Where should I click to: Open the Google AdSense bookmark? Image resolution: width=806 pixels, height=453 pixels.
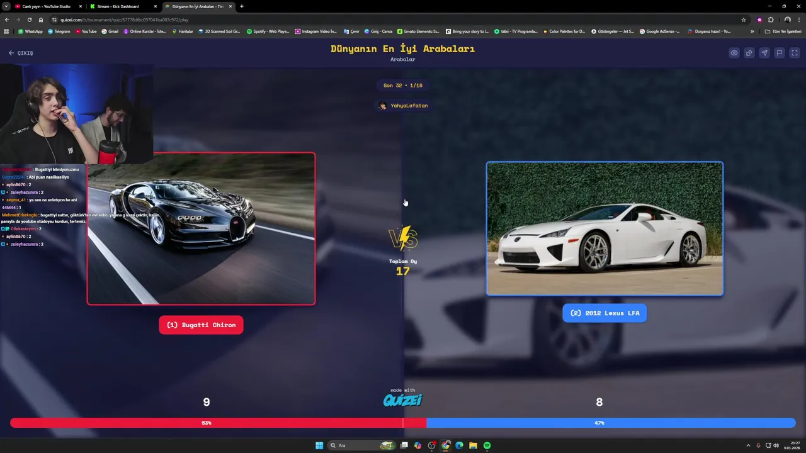(x=660, y=31)
